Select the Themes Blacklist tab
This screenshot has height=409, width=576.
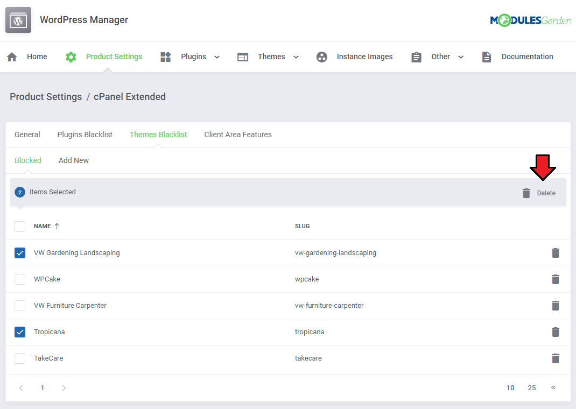[x=158, y=135]
